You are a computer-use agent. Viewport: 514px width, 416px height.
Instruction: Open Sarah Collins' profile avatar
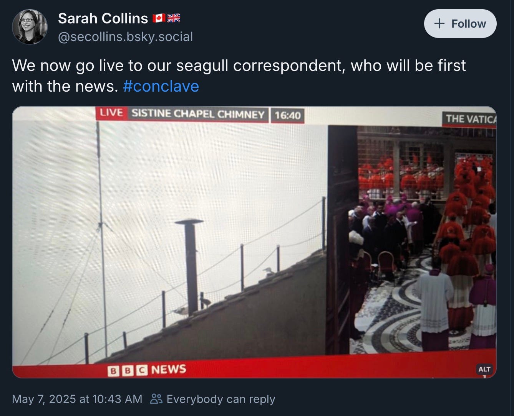point(30,27)
